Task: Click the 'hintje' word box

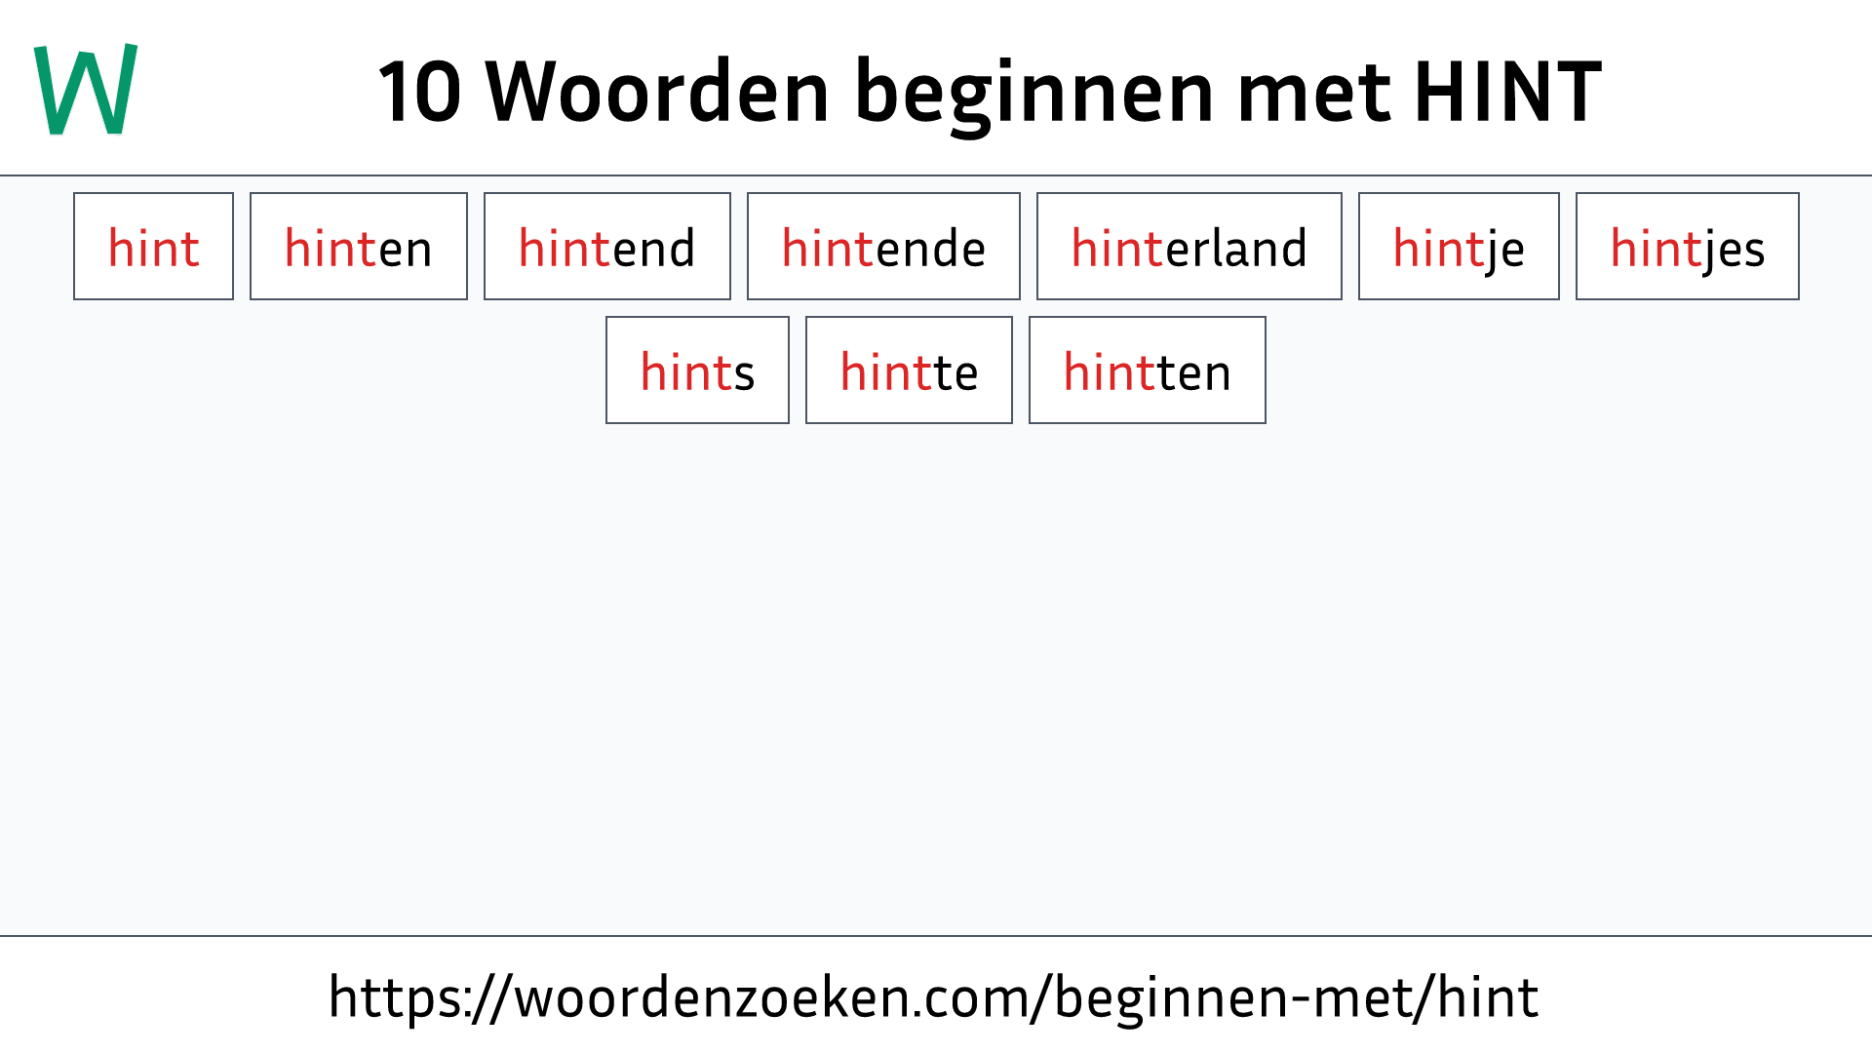Action: click(1458, 247)
